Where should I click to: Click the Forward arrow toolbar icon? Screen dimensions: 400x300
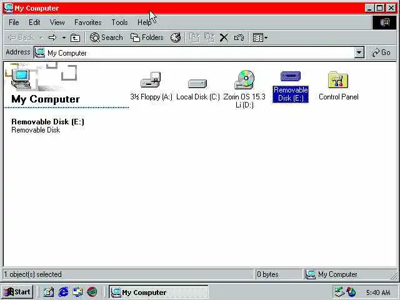52,37
